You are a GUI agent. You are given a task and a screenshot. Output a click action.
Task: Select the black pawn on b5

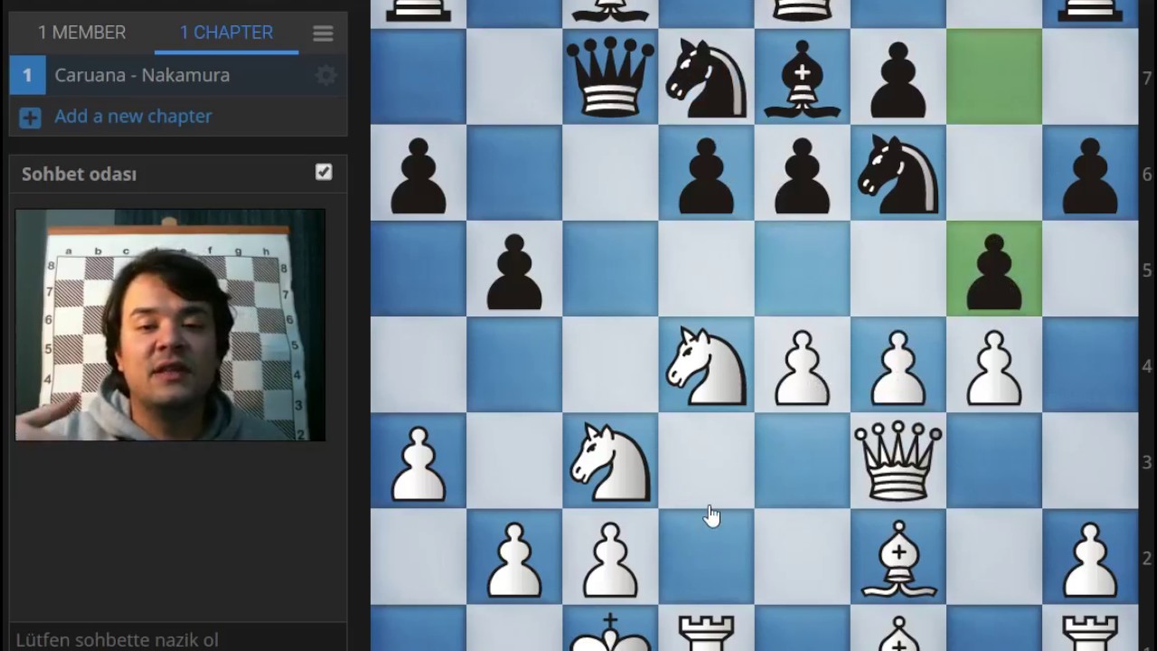pos(514,270)
